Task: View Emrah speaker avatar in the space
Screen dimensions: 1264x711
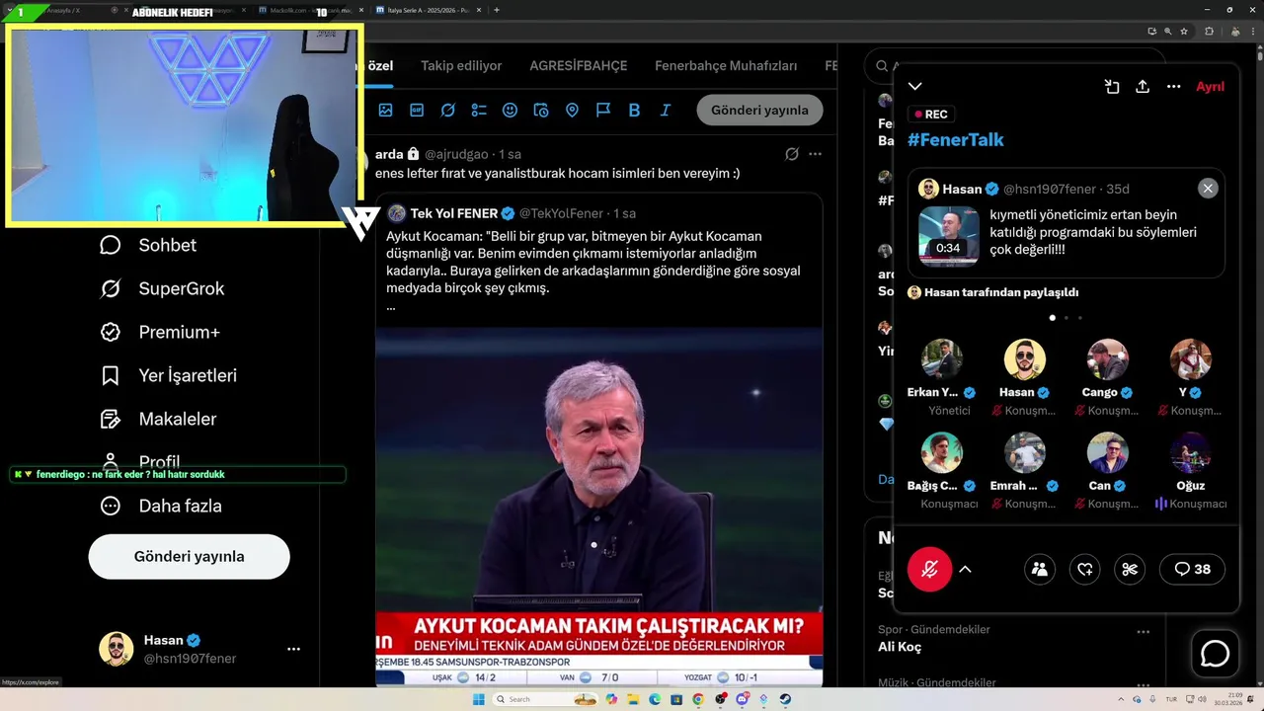Action: click(x=1024, y=452)
